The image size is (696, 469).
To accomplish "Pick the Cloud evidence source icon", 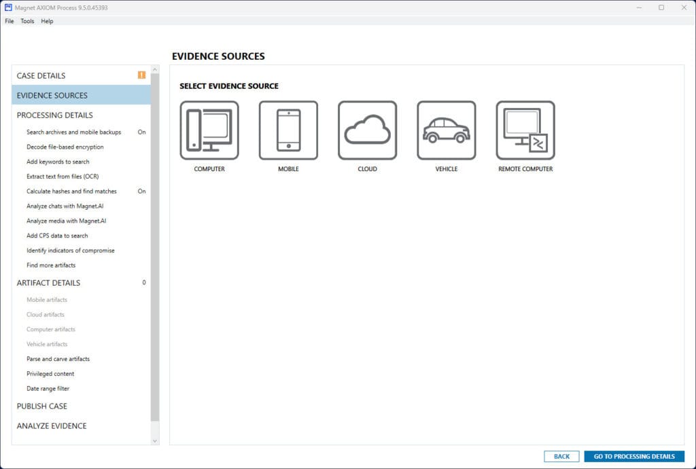I will [x=367, y=130].
